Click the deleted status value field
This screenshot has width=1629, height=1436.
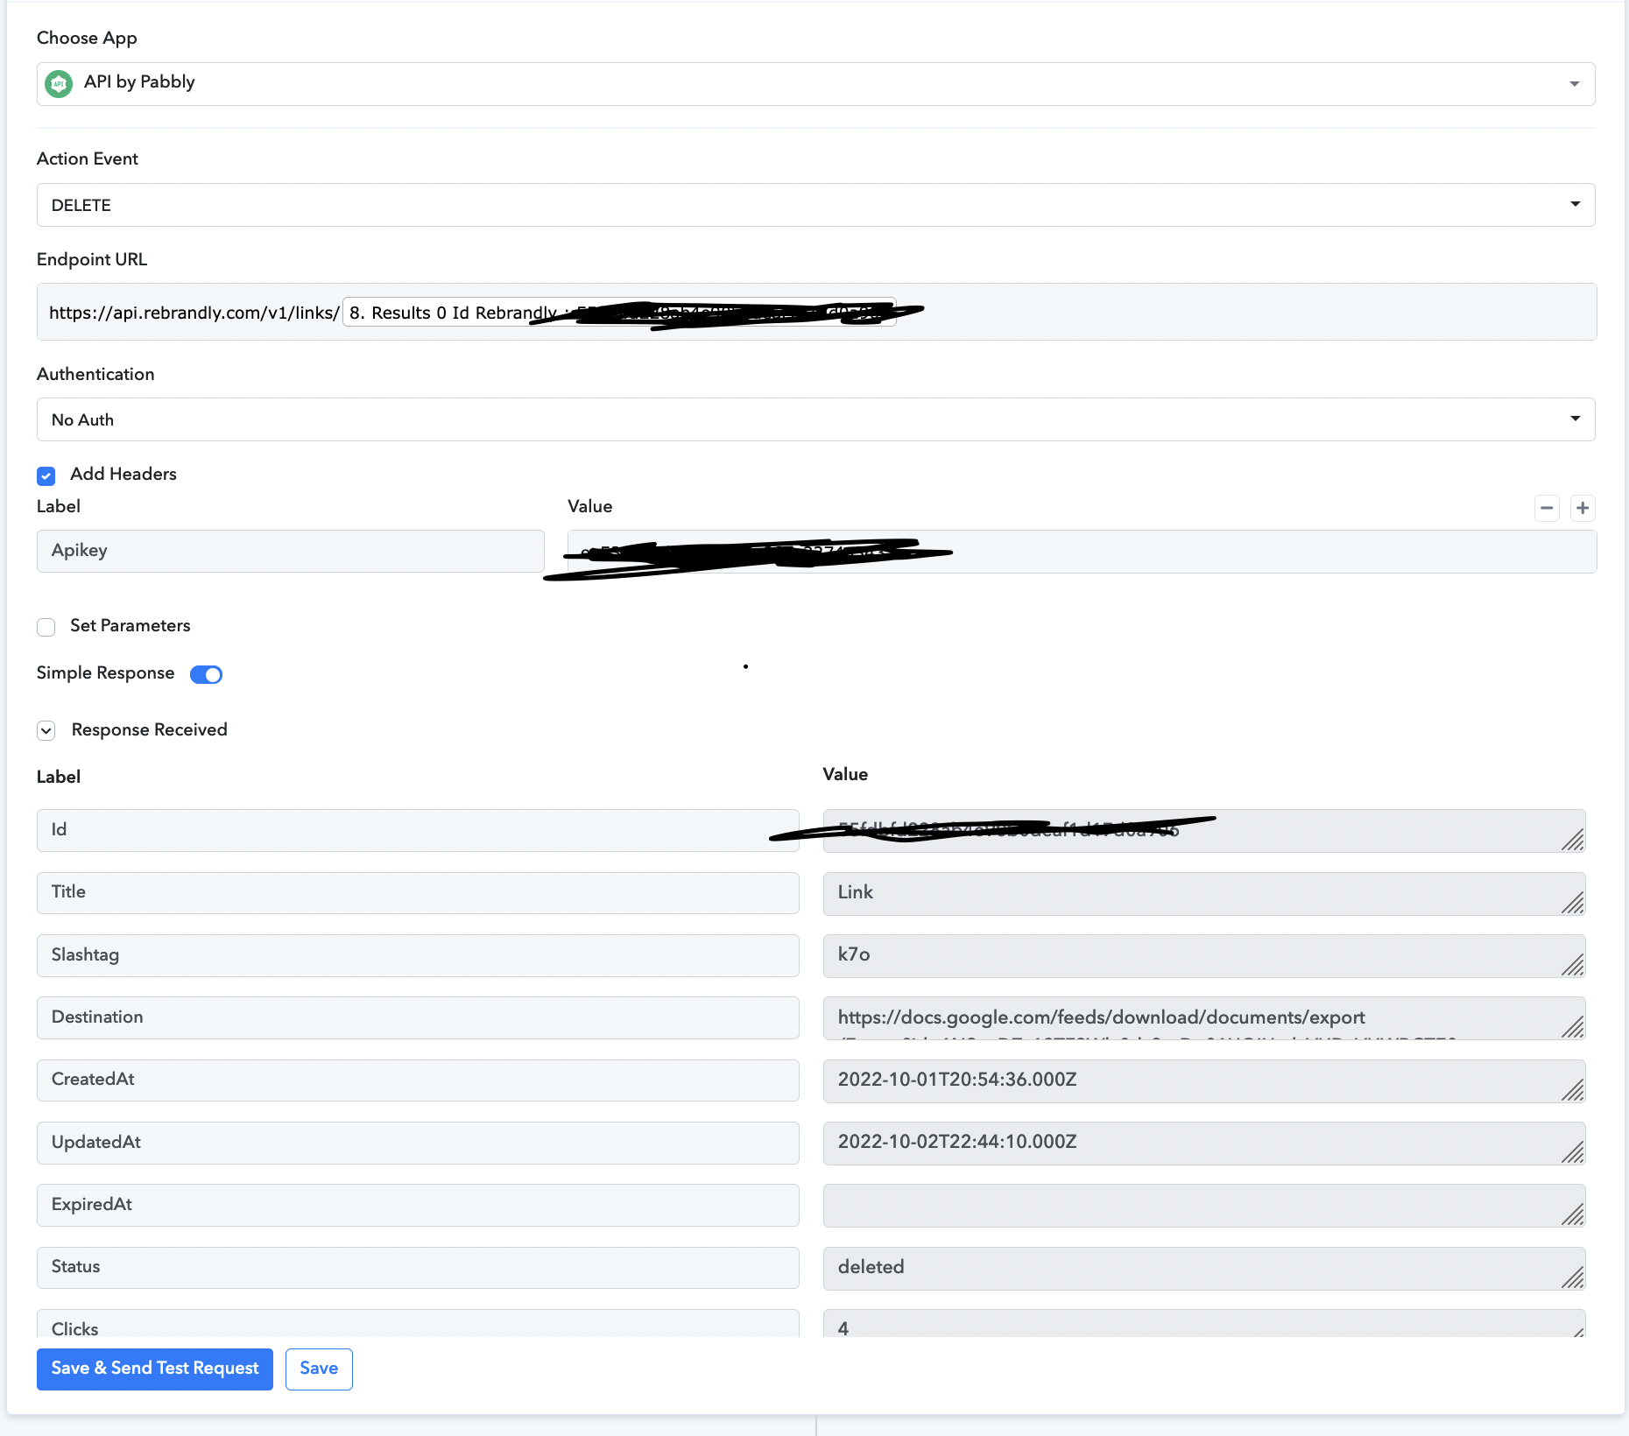[x=1204, y=1268]
